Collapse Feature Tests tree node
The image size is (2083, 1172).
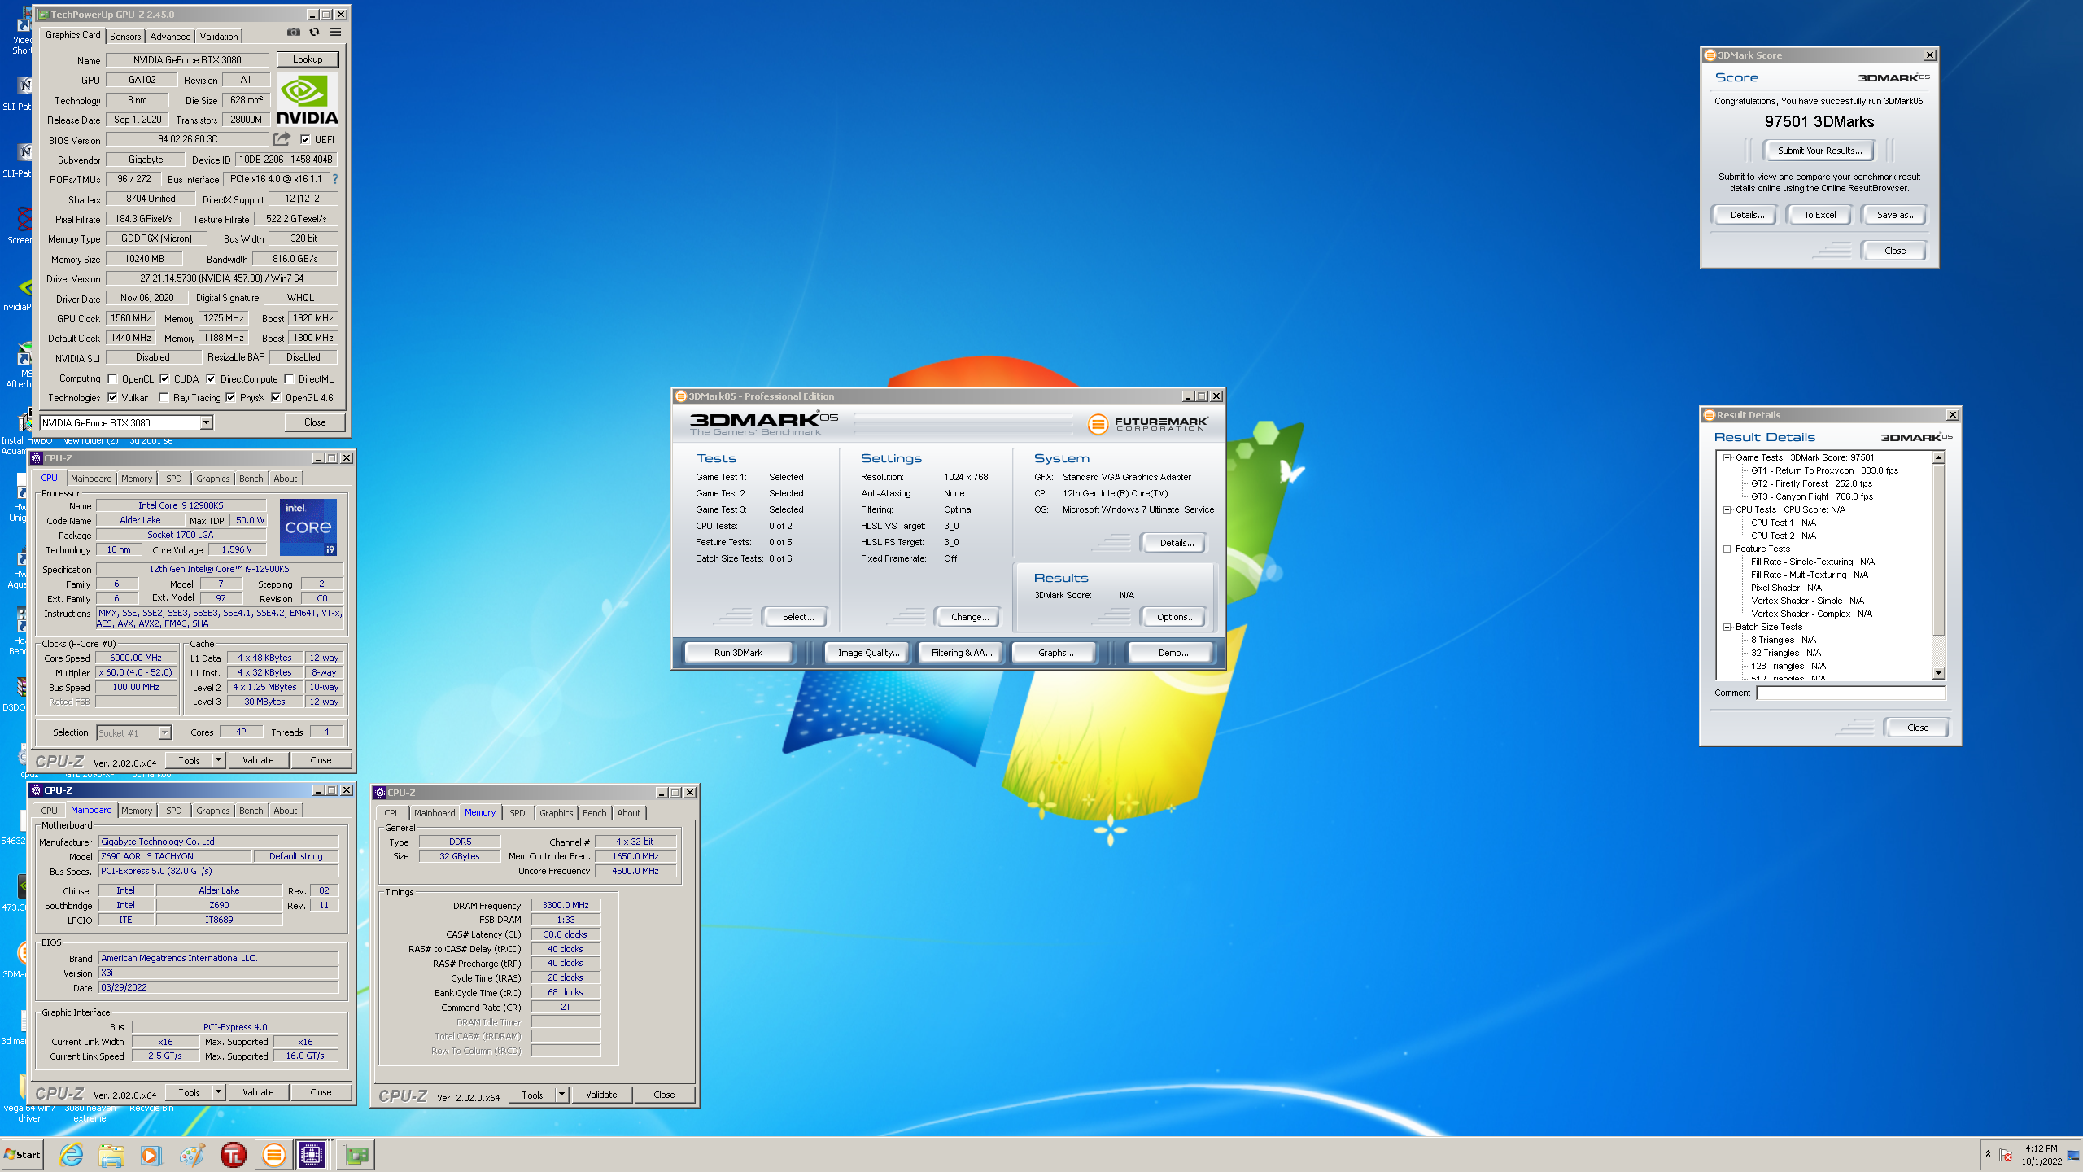pos(1727,549)
